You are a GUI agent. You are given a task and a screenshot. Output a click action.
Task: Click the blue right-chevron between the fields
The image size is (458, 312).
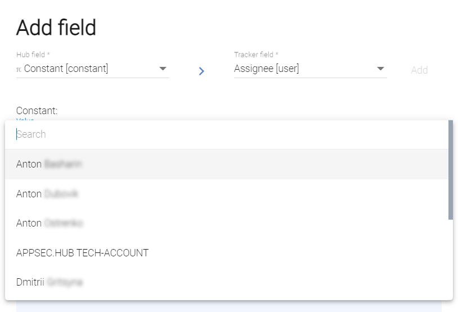pyautogui.click(x=201, y=71)
